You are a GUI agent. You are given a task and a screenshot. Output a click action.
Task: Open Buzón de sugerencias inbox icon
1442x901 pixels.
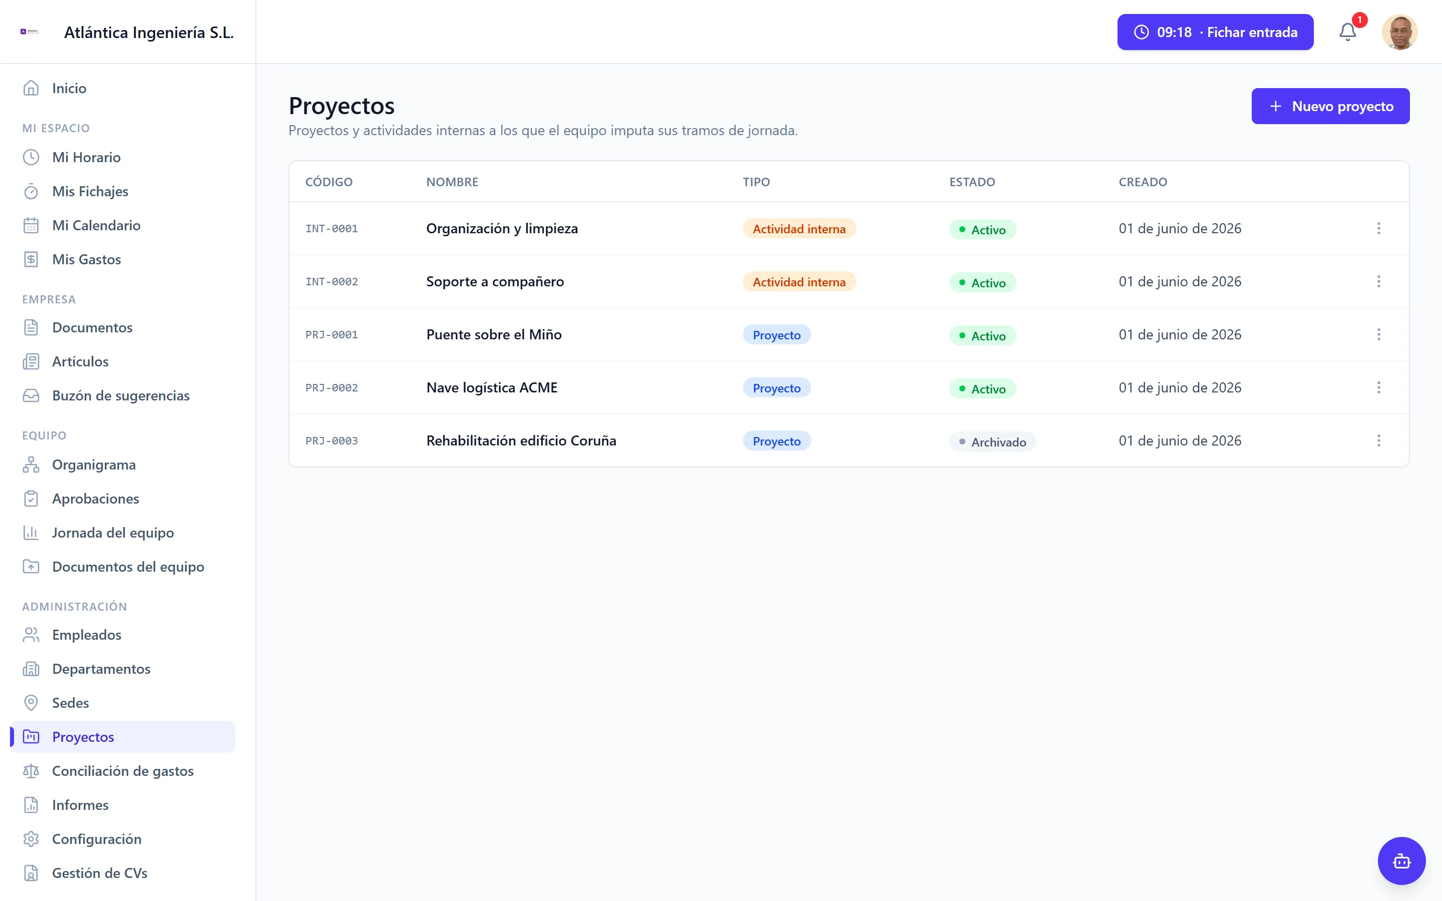(31, 395)
